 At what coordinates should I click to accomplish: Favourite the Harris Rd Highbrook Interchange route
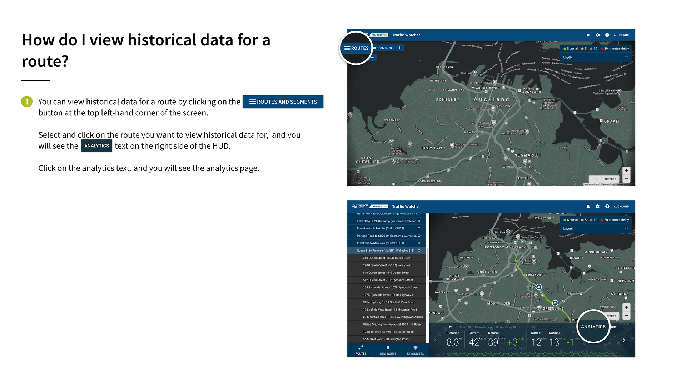tap(419, 214)
